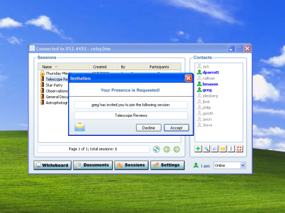Click the Accept button in the Invitation dialog
This screenshot has width=285, height=213.
coord(176,128)
